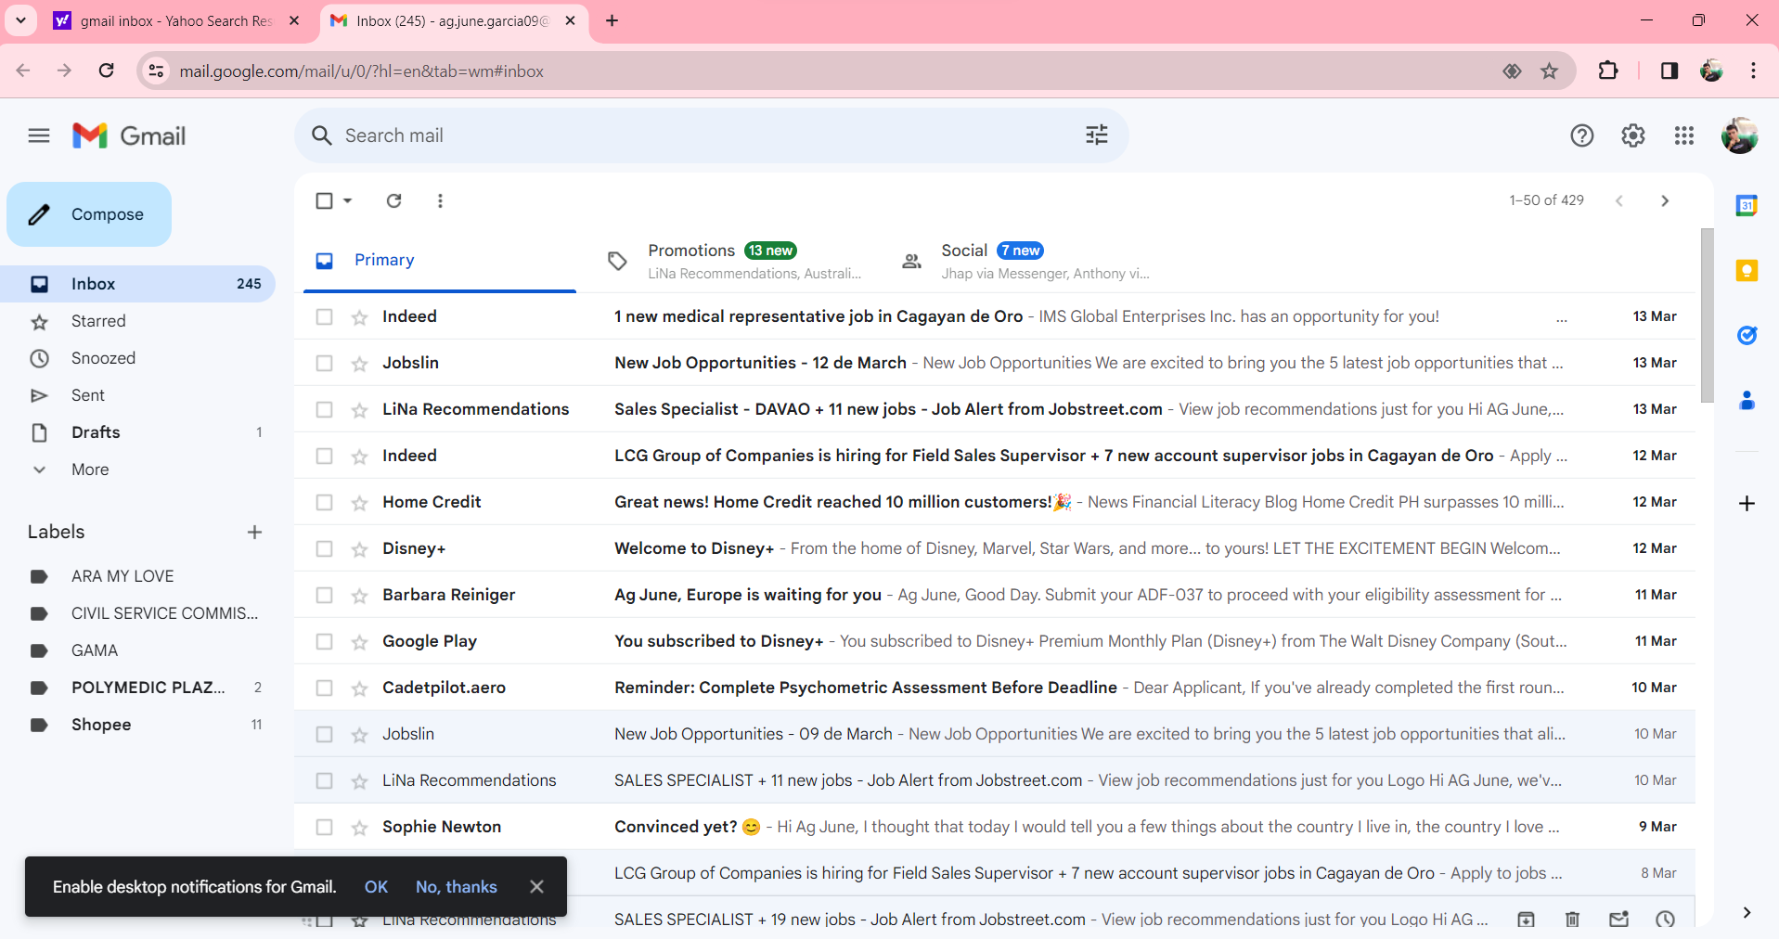Open Chrome tab search dropdown
The width and height of the screenshot is (1779, 939).
coord(20,20)
